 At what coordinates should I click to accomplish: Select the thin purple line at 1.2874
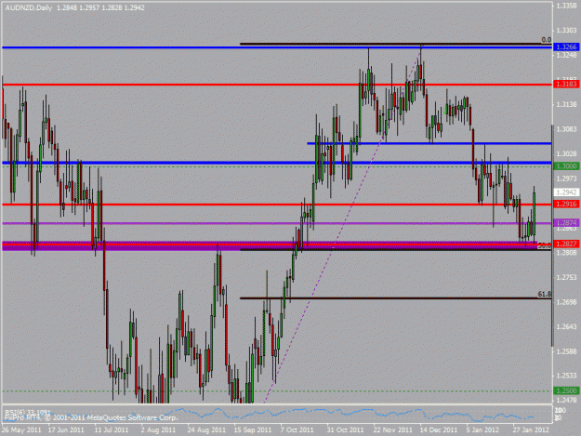276,223
